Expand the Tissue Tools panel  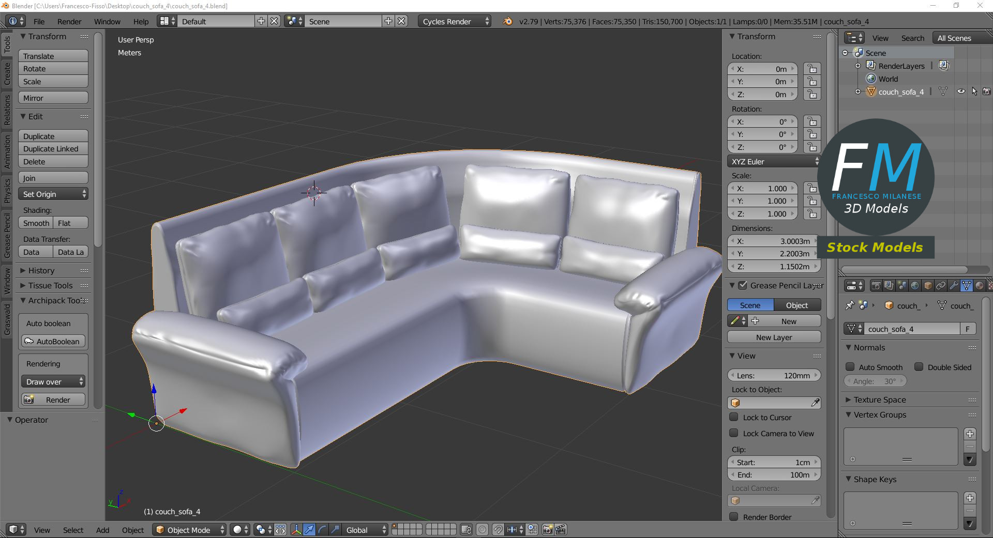click(x=50, y=285)
